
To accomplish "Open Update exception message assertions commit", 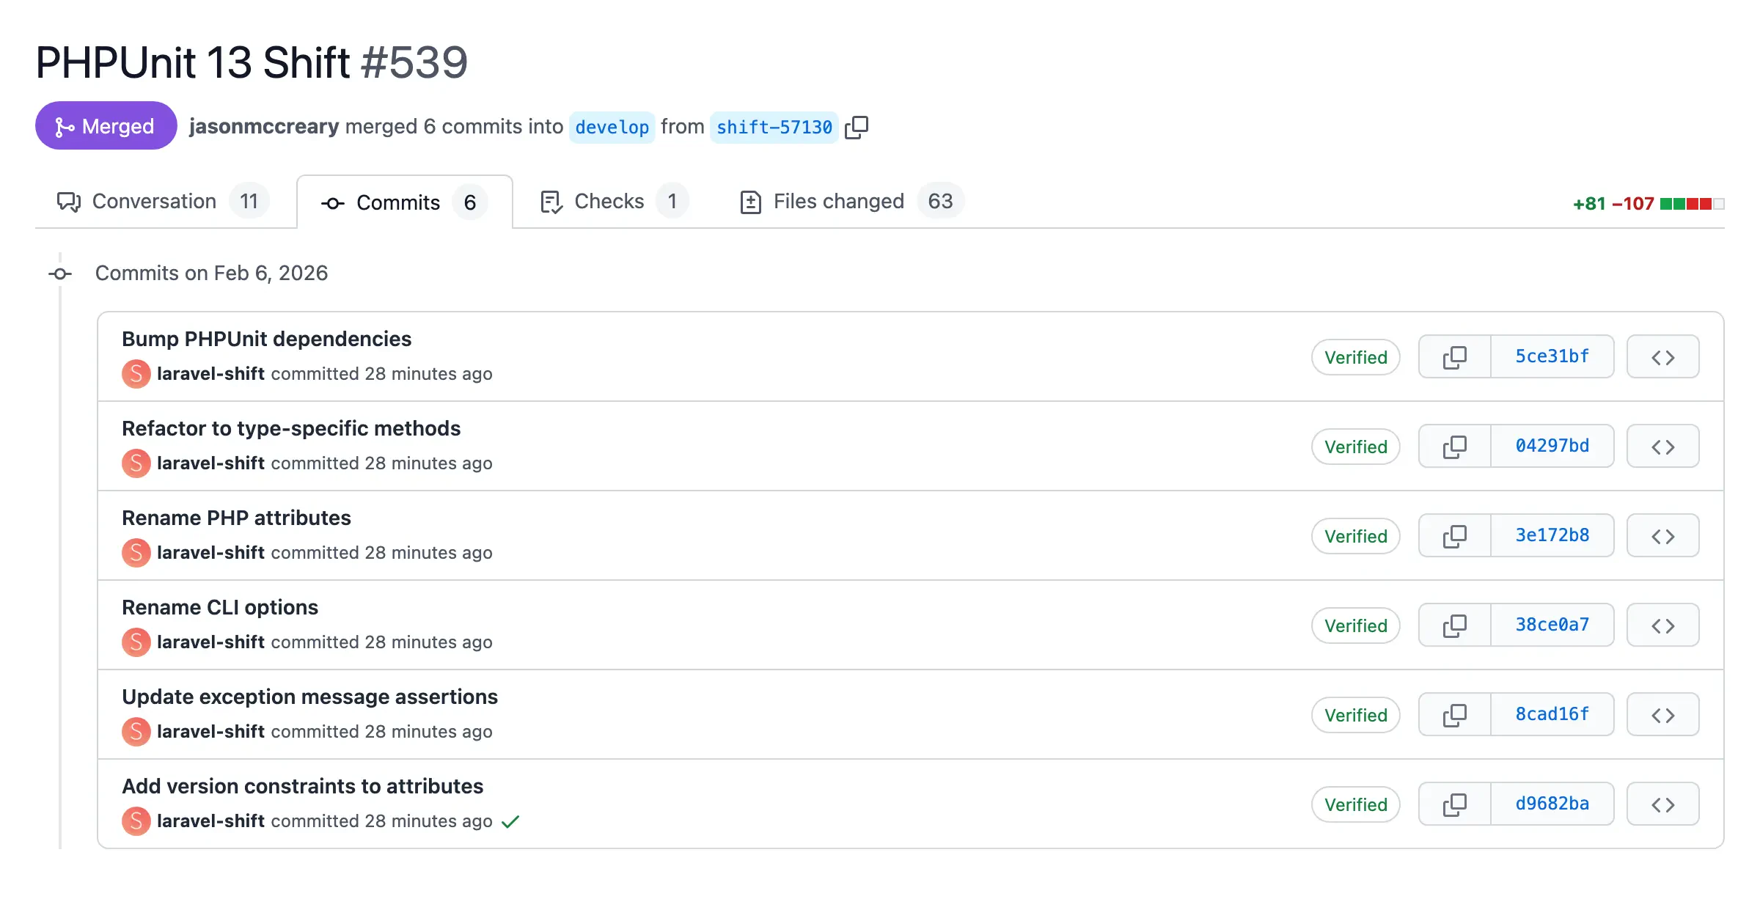I will coord(309,697).
